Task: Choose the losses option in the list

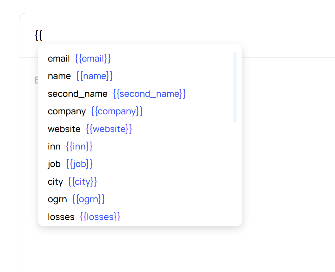Action: [61, 217]
